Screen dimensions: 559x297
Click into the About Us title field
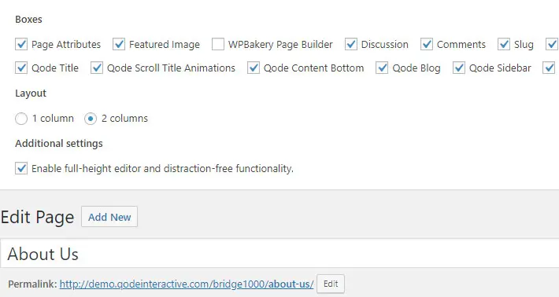[279, 253]
